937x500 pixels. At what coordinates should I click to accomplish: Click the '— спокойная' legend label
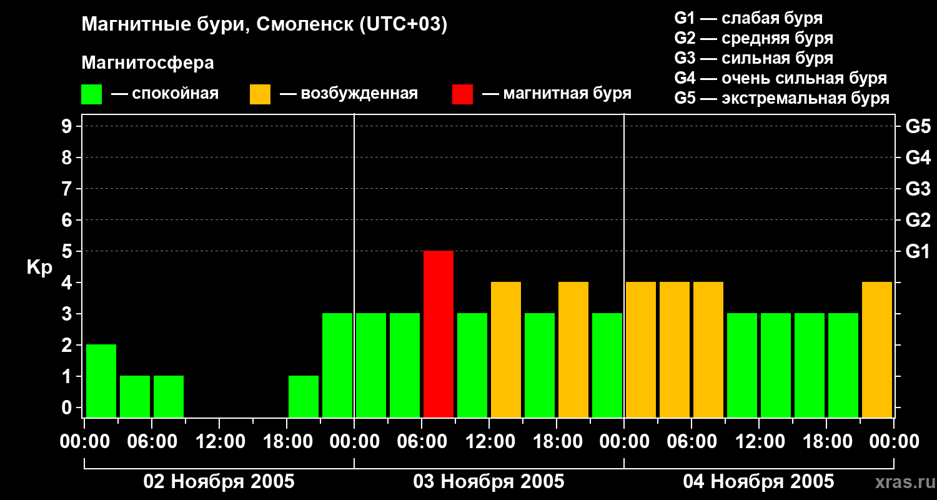(165, 94)
